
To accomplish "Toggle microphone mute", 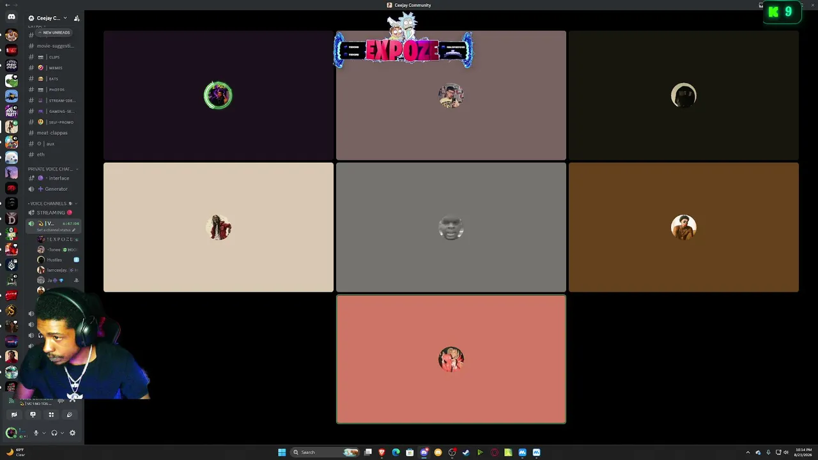I will (x=36, y=433).
